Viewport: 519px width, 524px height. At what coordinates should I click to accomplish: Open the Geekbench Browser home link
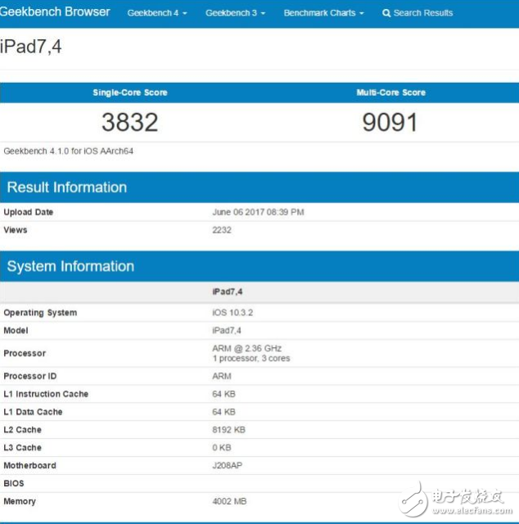click(55, 12)
